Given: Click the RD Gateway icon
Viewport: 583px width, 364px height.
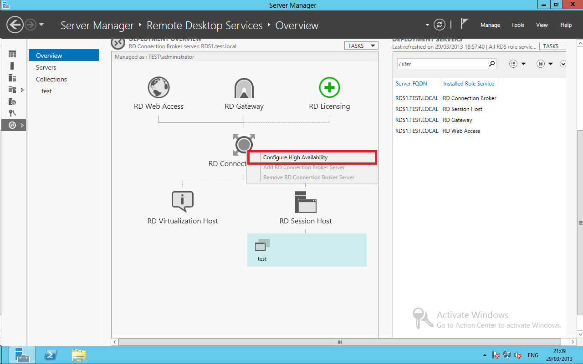Looking at the screenshot, I should [x=244, y=88].
